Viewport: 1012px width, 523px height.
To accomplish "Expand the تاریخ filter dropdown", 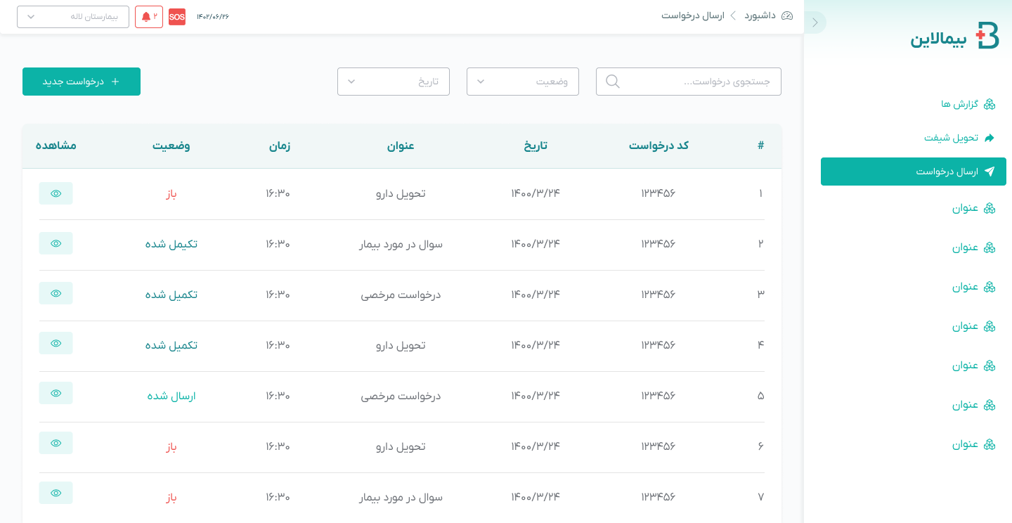I will [394, 82].
